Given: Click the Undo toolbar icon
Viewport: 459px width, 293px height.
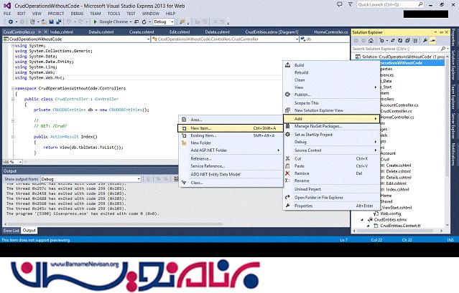Looking at the screenshot, I should point(69,21).
